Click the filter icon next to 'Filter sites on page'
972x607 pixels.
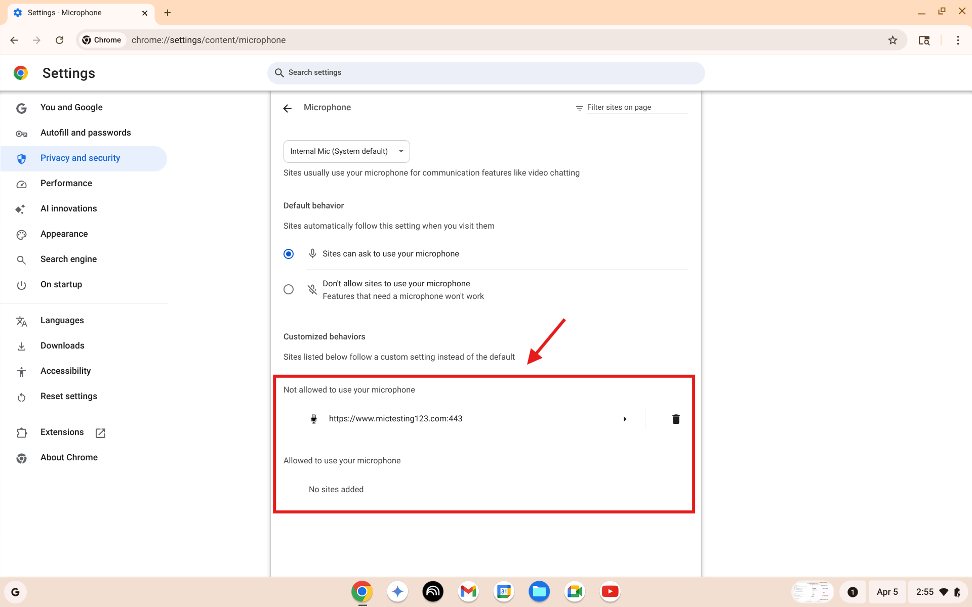579,108
